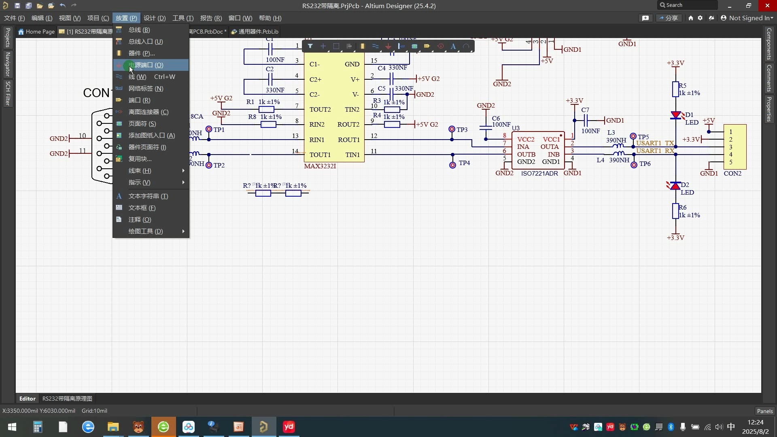Screen dimensions: 777x437
Task: Click the 分享 share button
Action: click(669, 18)
